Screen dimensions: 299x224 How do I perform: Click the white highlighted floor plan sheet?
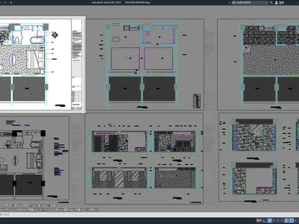[42, 65]
